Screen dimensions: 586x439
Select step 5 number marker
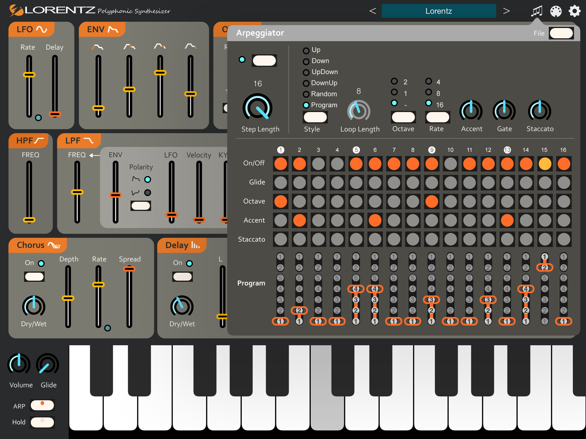click(x=356, y=150)
